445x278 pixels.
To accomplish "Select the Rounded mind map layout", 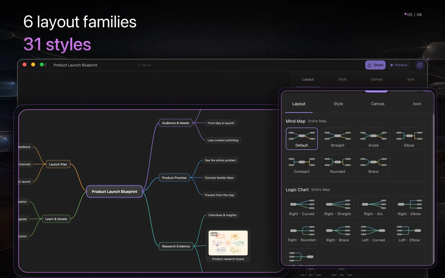I will 338,165.
